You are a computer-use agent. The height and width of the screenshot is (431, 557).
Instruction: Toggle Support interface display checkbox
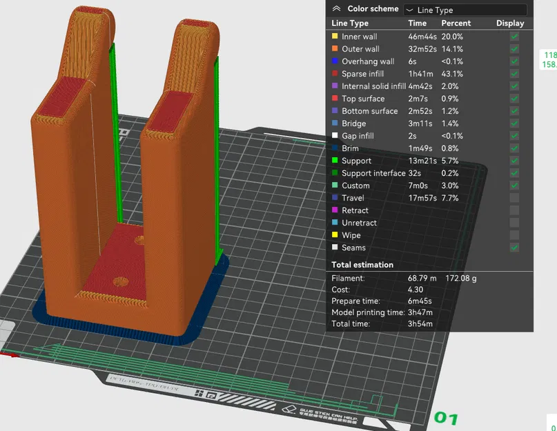[x=514, y=173]
